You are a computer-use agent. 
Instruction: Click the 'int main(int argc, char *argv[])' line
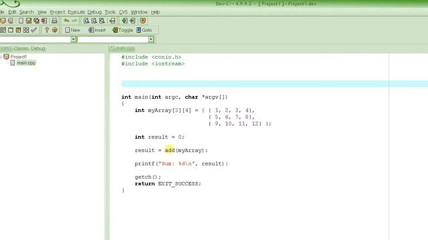pos(175,97)
